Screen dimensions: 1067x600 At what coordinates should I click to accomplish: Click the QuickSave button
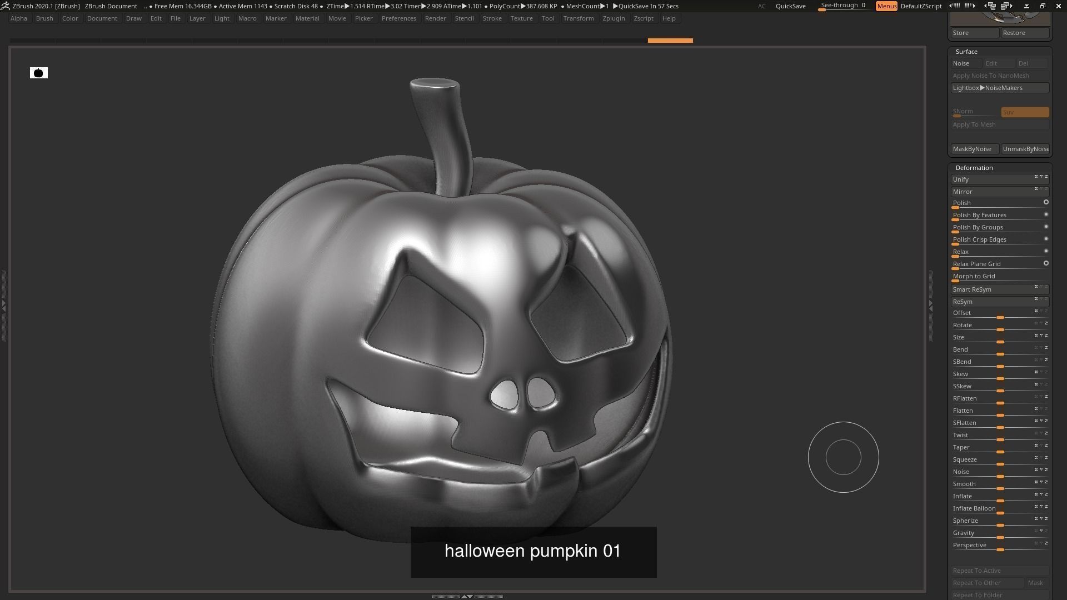click(x=790, y=6)
